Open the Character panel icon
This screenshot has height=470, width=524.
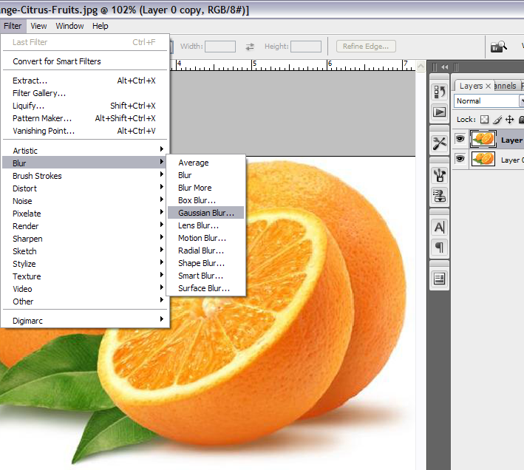coord(440,227)
